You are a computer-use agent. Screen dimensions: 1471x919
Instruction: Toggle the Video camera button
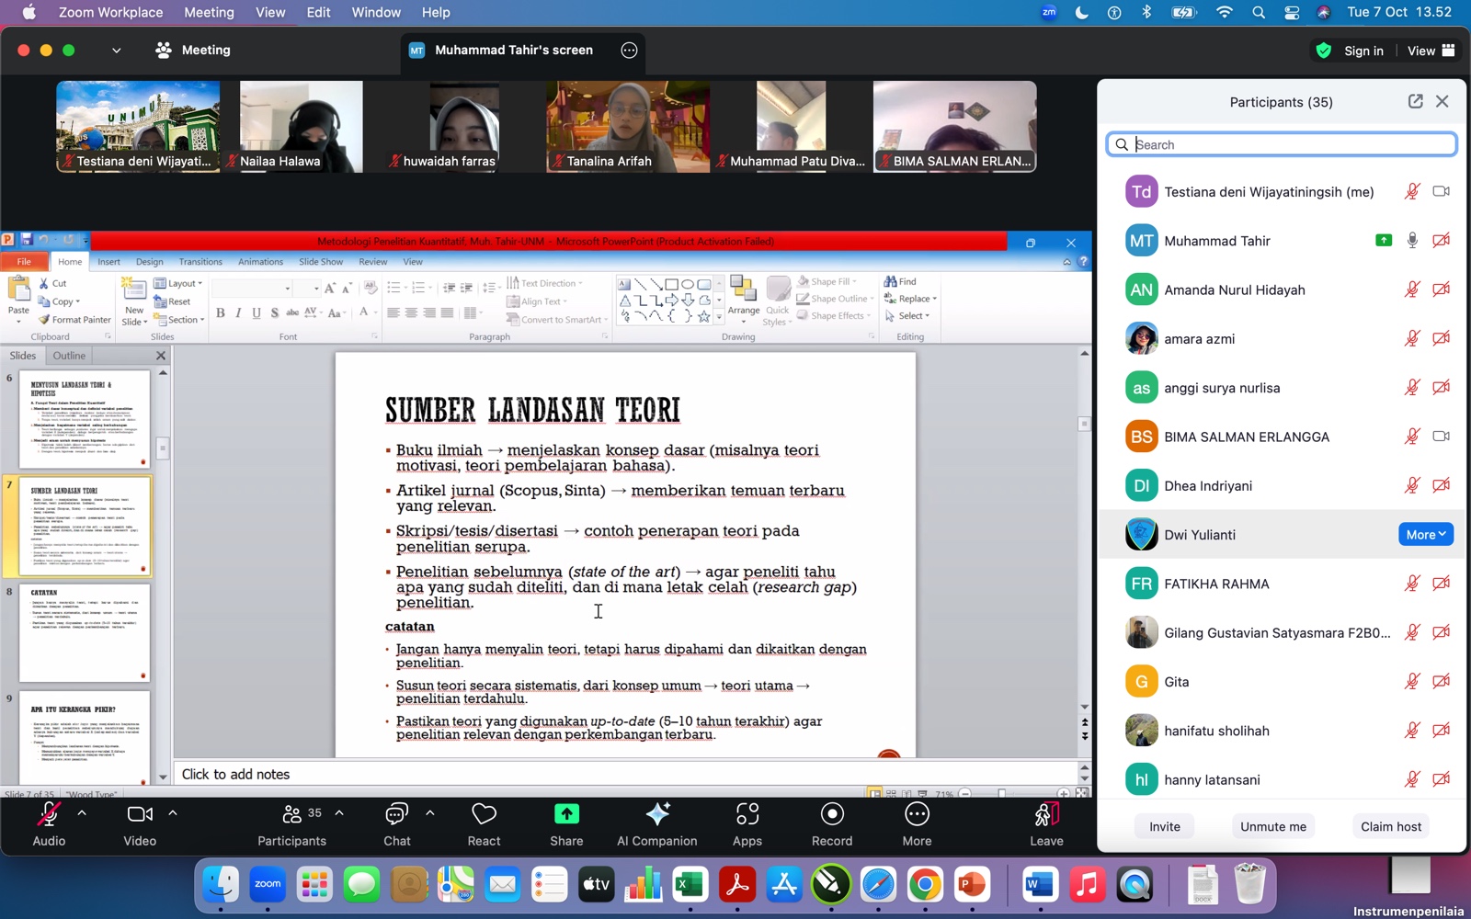tap(140, 815)
